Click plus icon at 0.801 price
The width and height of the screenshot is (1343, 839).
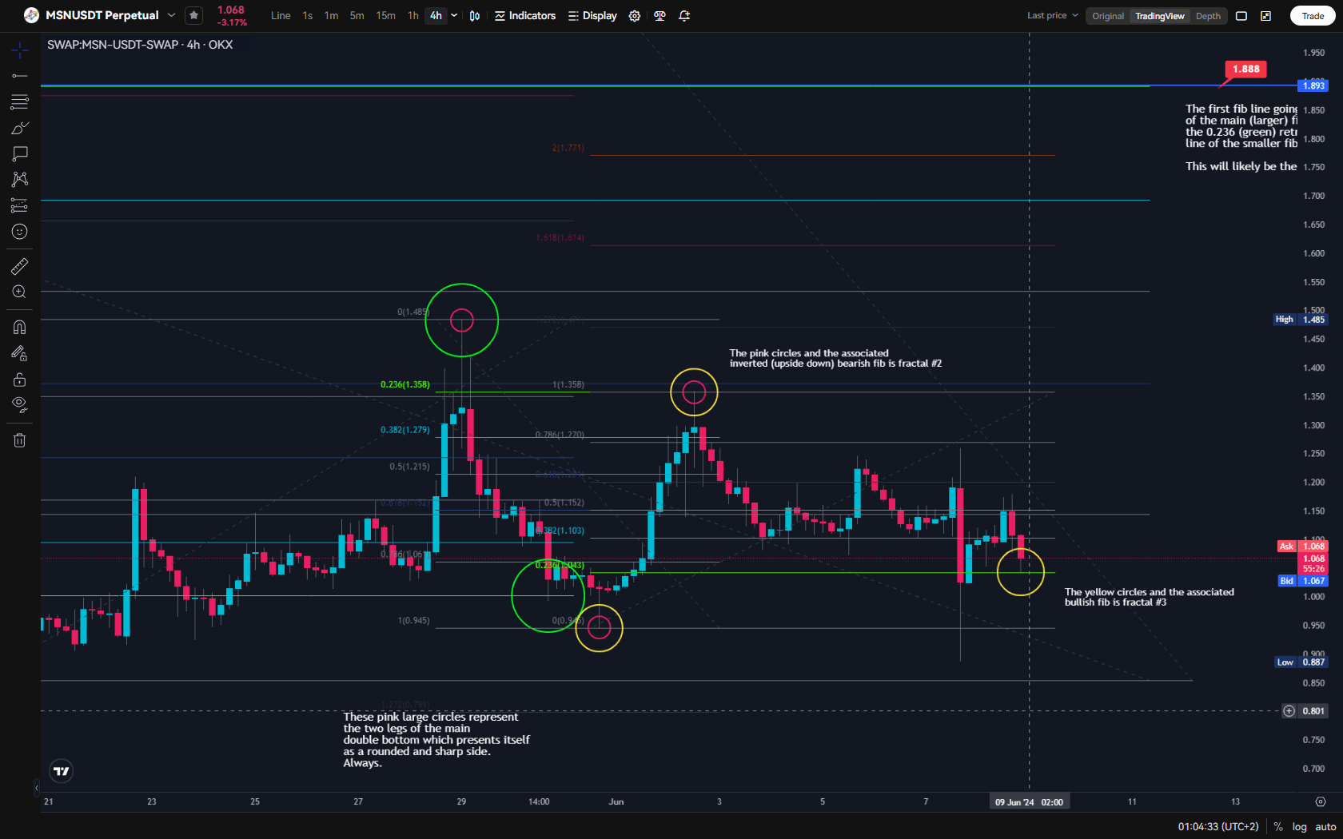[1289, 711]
